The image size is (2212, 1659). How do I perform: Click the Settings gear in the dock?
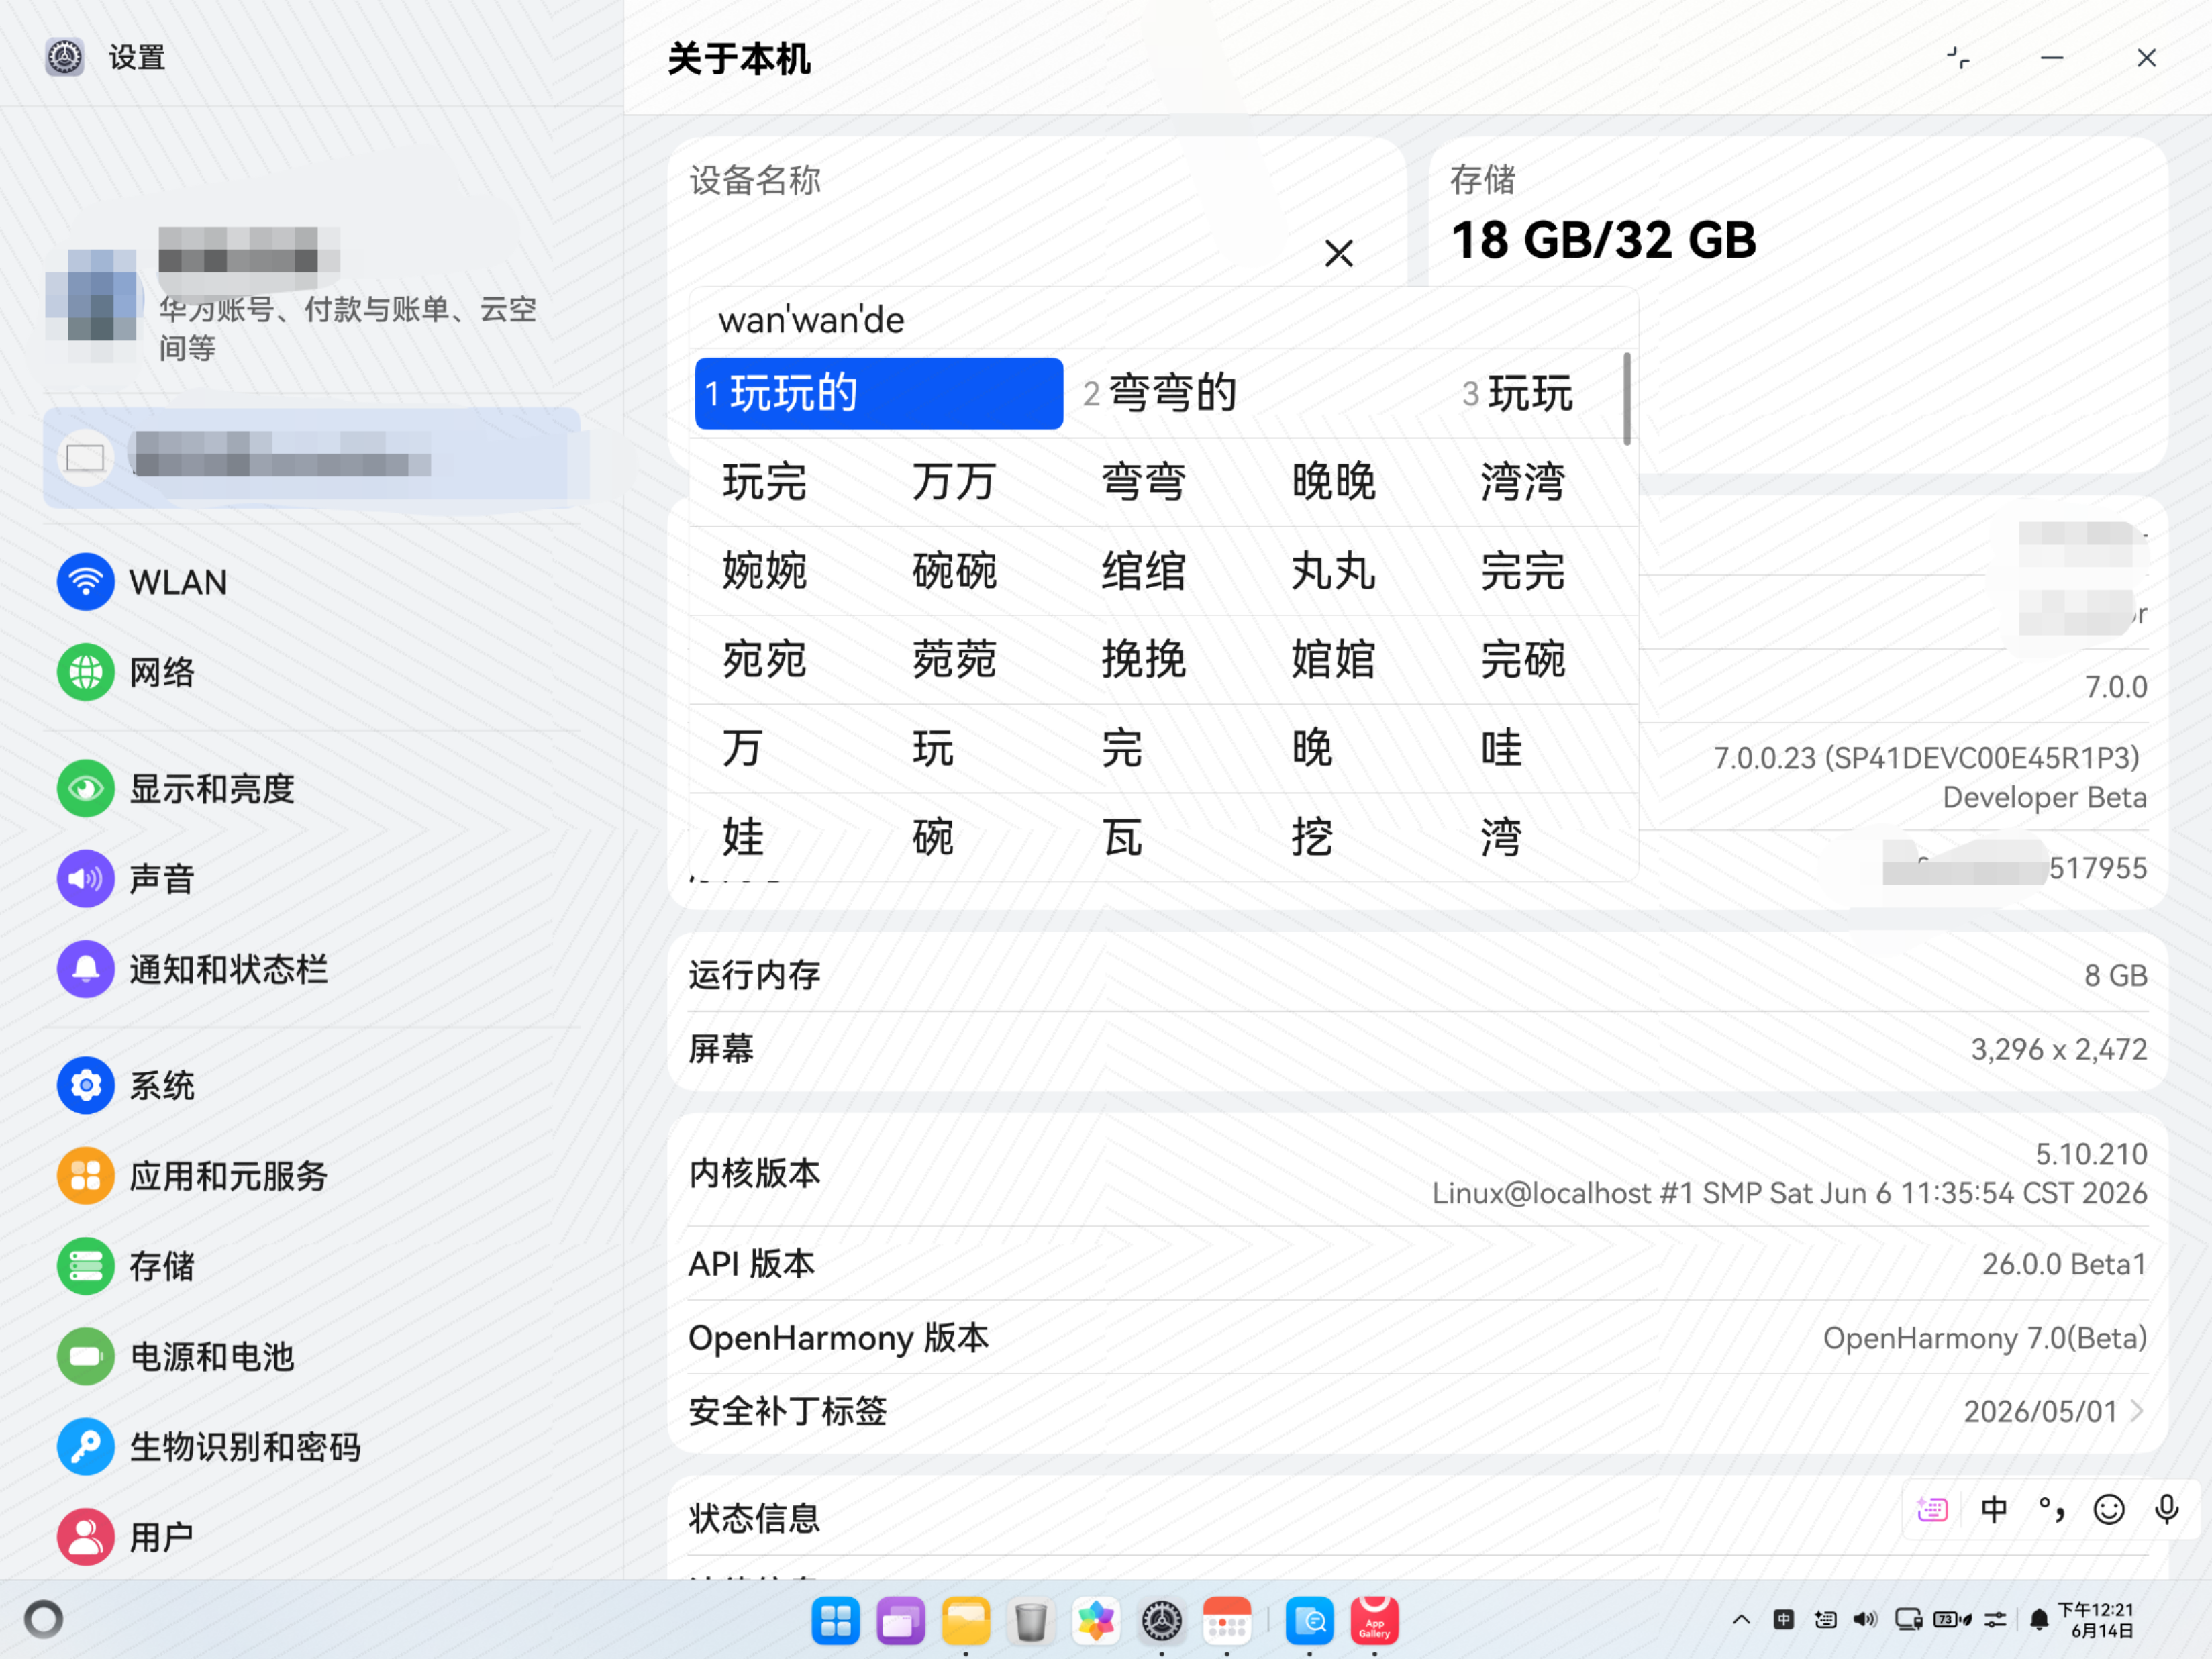pos(1162,1621)
